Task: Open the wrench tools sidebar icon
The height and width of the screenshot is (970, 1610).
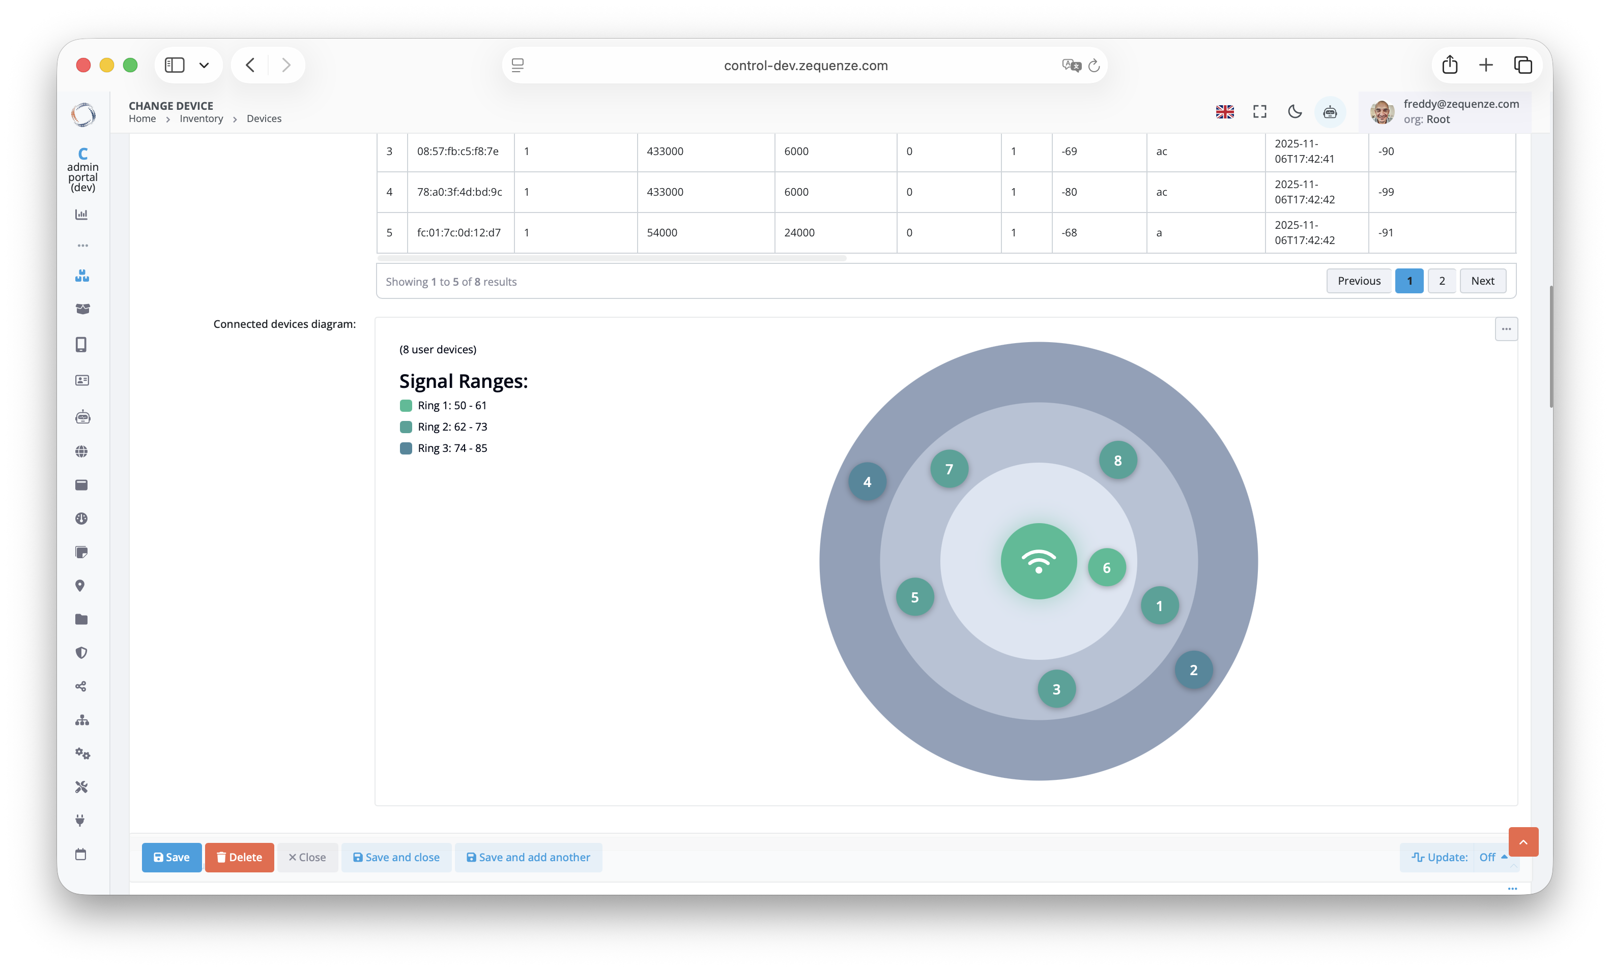Action: [81, 787]
